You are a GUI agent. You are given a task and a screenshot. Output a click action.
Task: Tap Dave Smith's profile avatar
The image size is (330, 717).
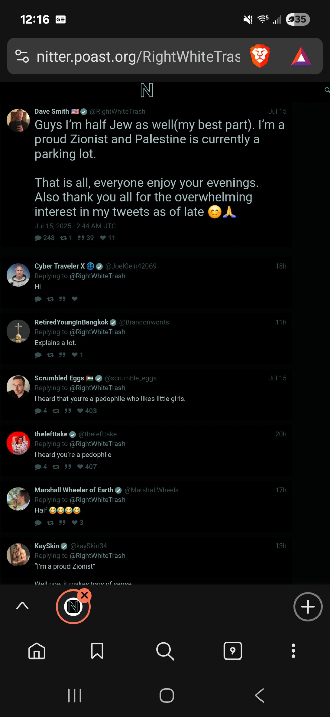(x=18, y=120)
